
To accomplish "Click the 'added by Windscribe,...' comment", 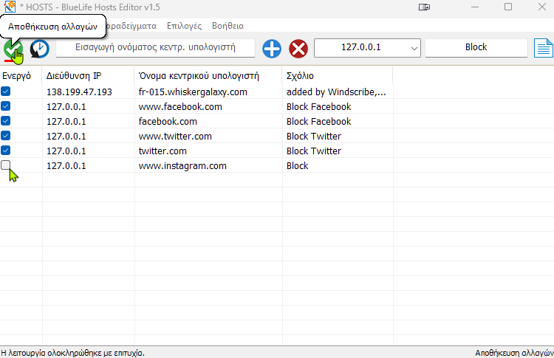I will coord(336,92).
